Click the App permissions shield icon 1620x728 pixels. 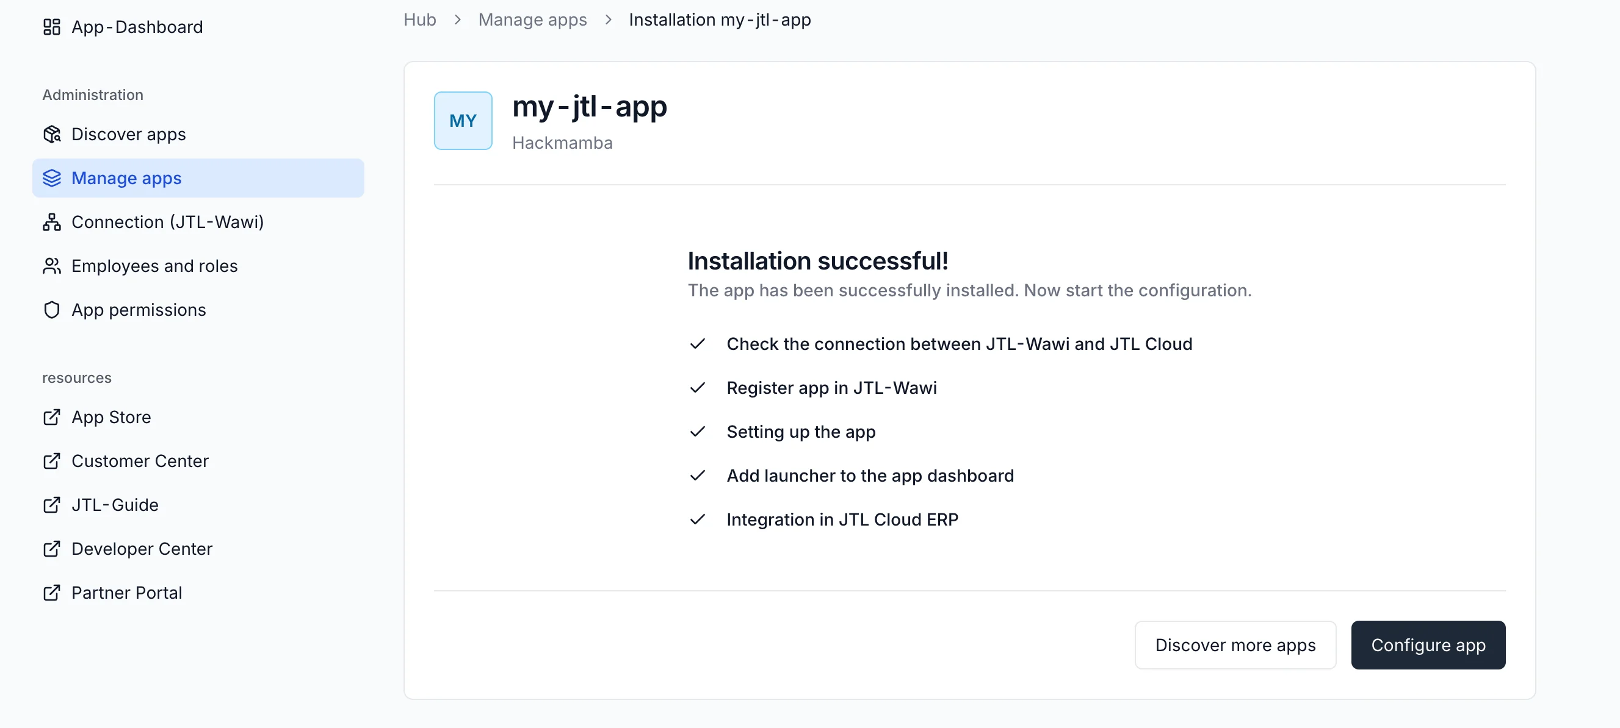point(51,310)
